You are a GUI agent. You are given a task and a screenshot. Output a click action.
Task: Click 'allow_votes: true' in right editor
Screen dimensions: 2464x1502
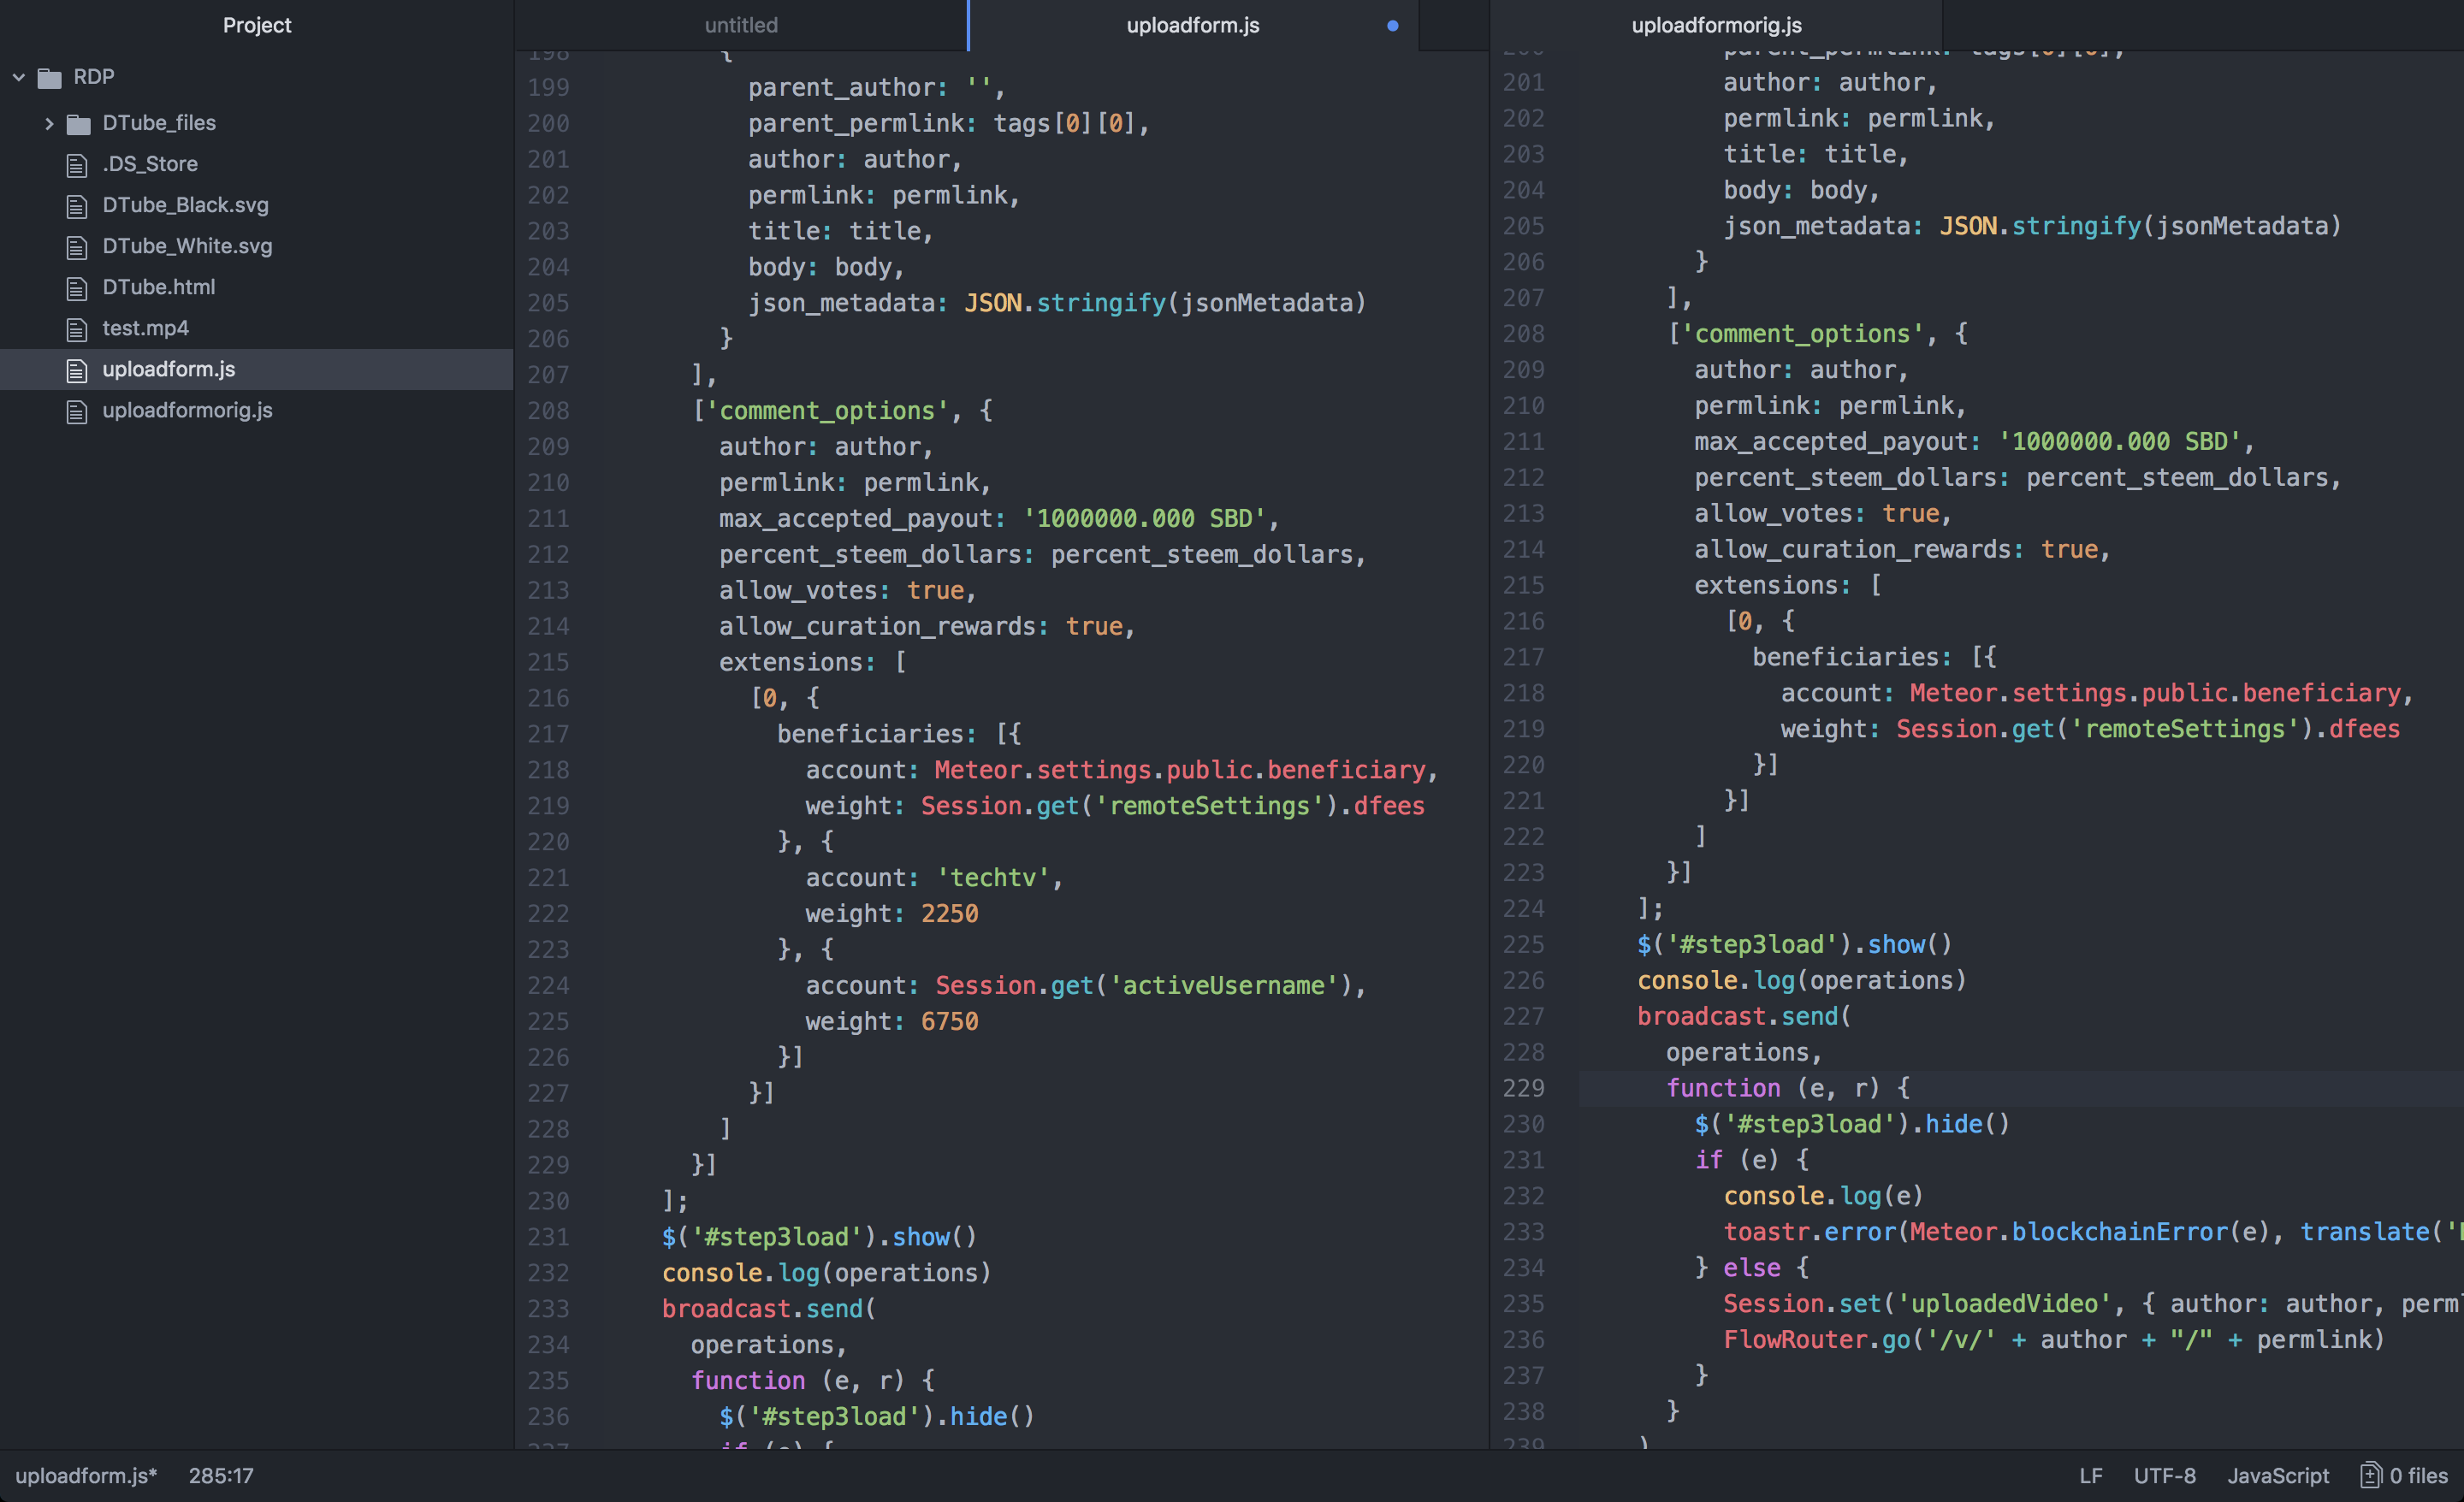(1817, 514)
